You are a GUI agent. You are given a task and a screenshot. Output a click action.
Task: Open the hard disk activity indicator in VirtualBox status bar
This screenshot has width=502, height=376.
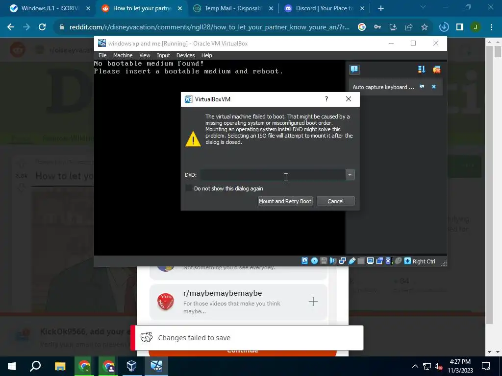pyautogui.click(x=305, y=261)
